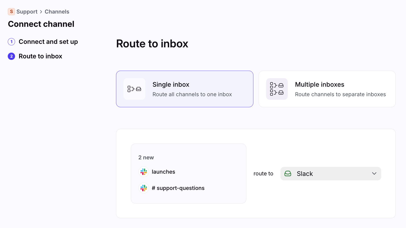Click the step 1 number circle
The image size is (406, 228).
pyautogui.click(x=12, y=42)
